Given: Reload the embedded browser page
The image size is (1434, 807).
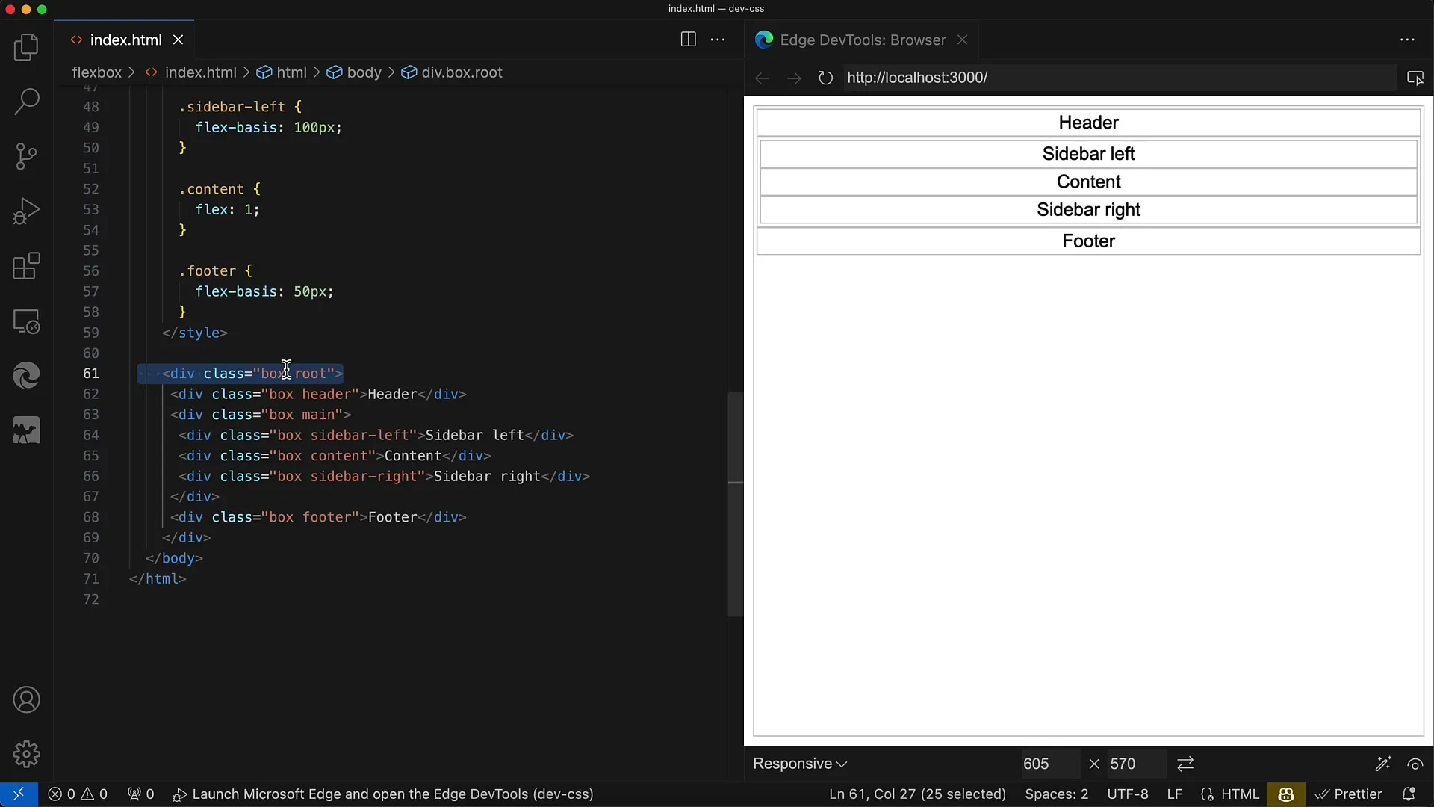Looking at the screenshot, I should point(825,78).
